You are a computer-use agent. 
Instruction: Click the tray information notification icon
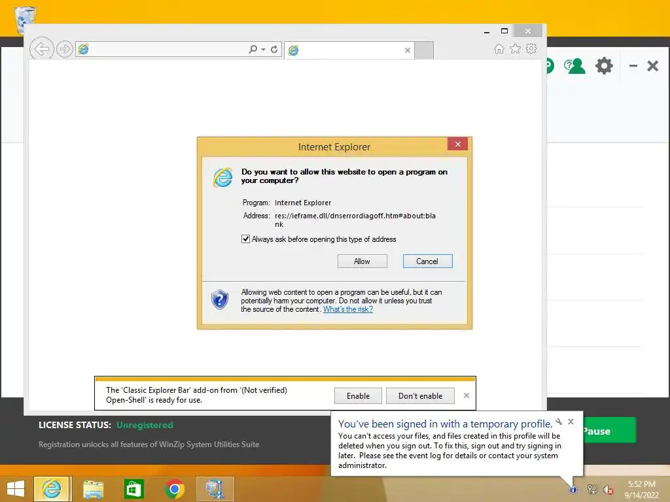[573, 490]
